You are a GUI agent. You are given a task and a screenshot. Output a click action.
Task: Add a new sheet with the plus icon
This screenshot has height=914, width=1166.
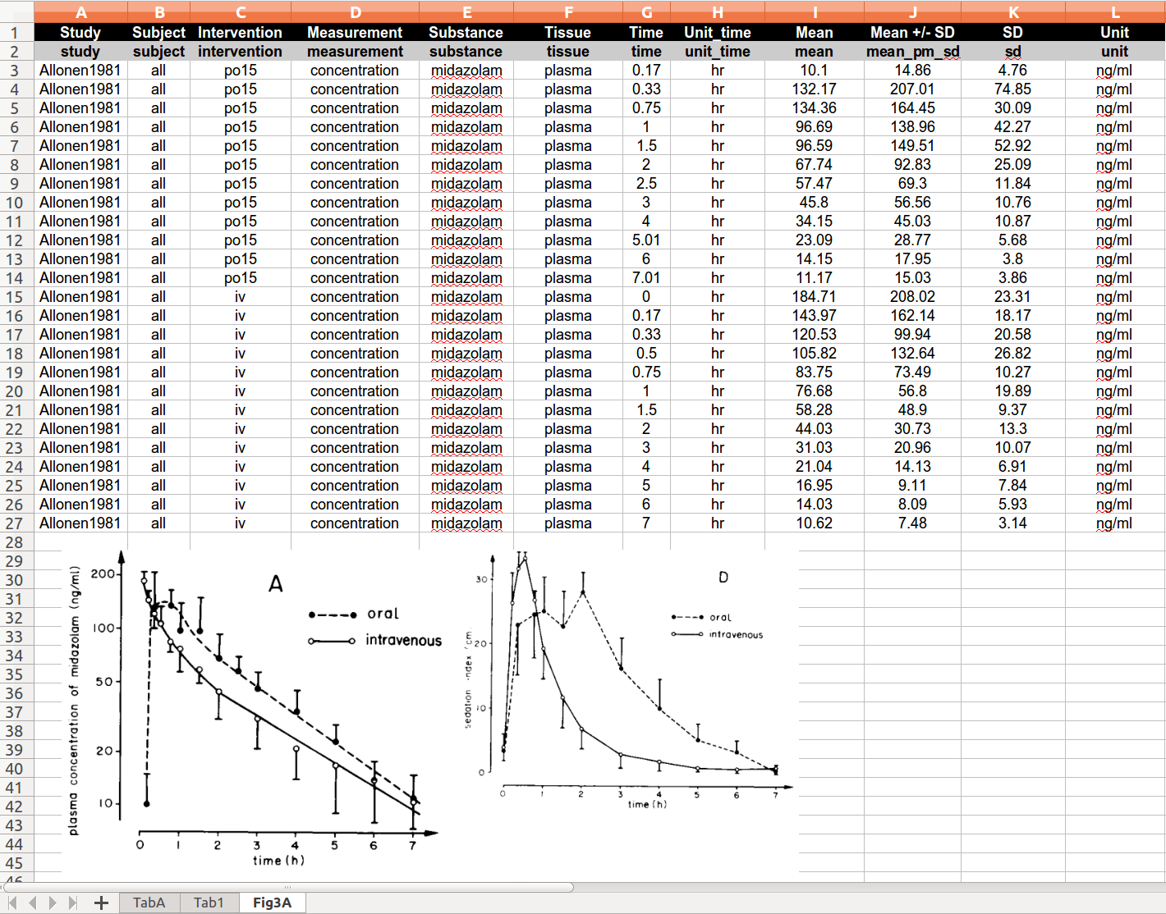coord(101,903)
